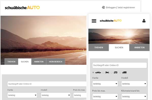Click the 'Modell' label in desktop view
Viewport: 152px width, 100px height.
coord(44,90)
